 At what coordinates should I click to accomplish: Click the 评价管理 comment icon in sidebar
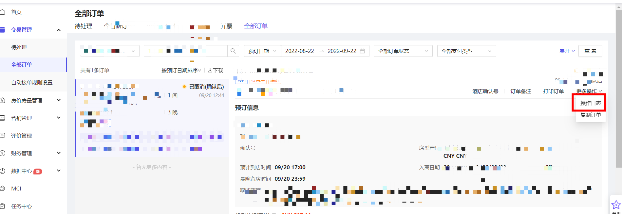(3, 136)
